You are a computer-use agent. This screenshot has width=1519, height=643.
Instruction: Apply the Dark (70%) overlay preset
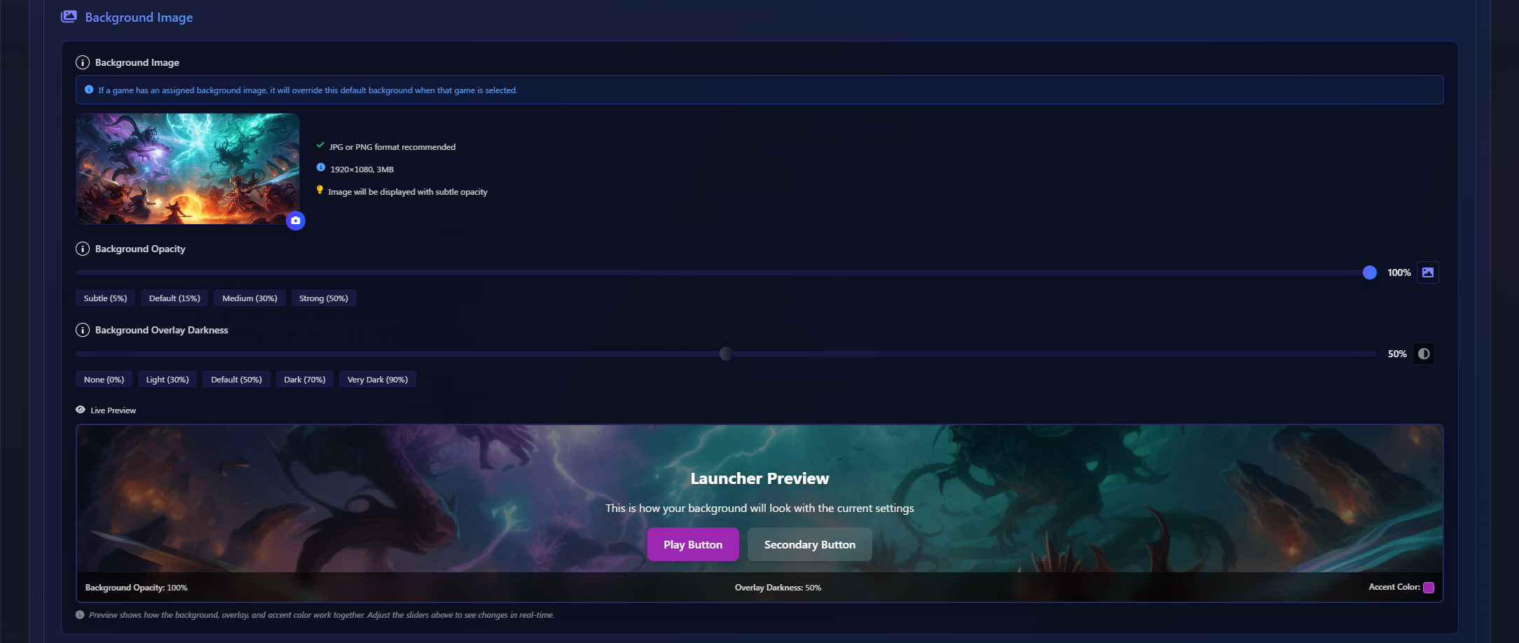point(305,380)
